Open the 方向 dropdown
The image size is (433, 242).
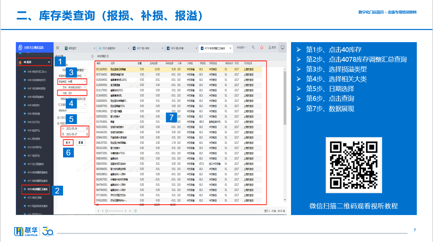(77, 87)
